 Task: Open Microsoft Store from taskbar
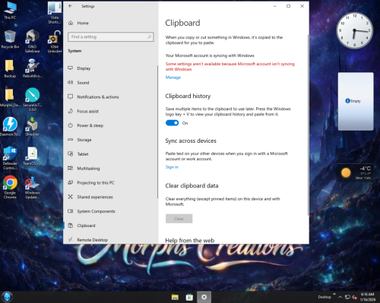(189, 297)
